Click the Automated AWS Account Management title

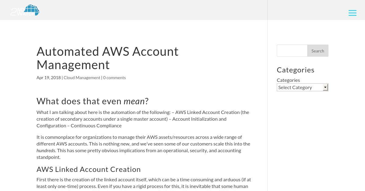107,58
